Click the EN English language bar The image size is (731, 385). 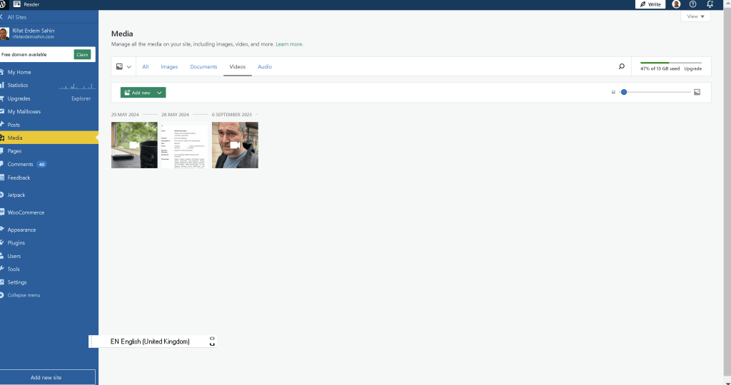click(x=153, y=342)
